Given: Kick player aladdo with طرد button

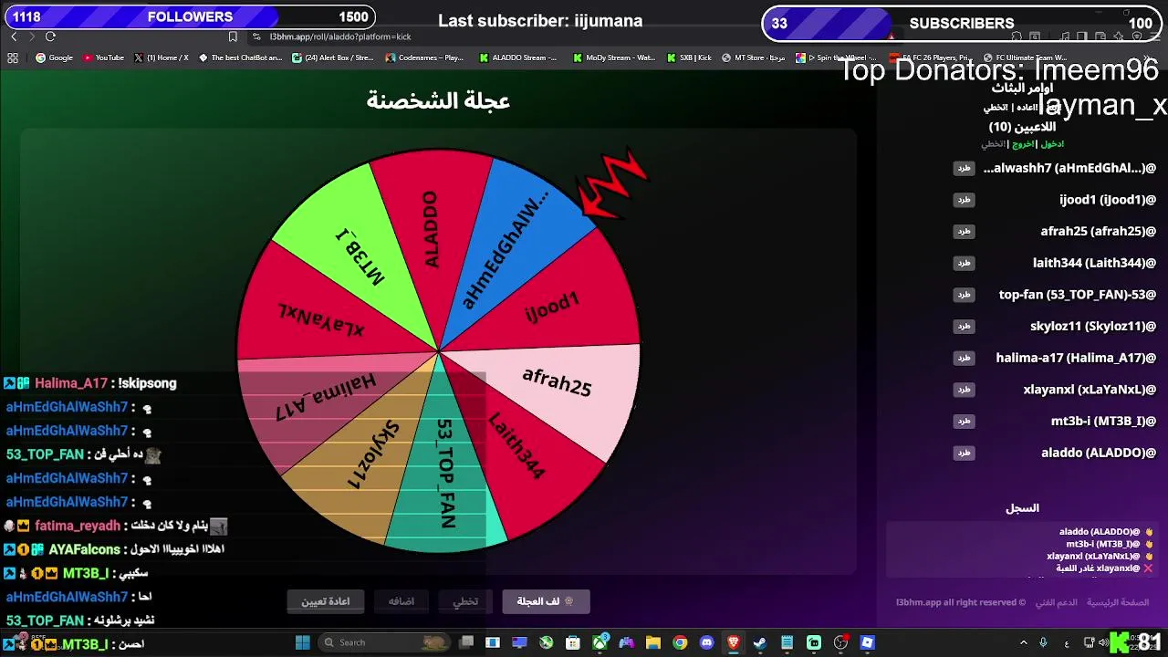Looking at the screenshot, I should [964, 453].
